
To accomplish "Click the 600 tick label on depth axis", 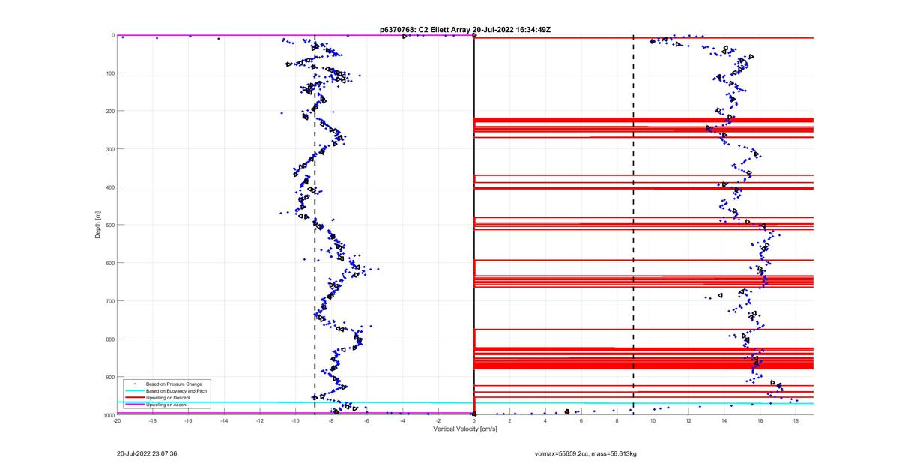I will [109, 263].
